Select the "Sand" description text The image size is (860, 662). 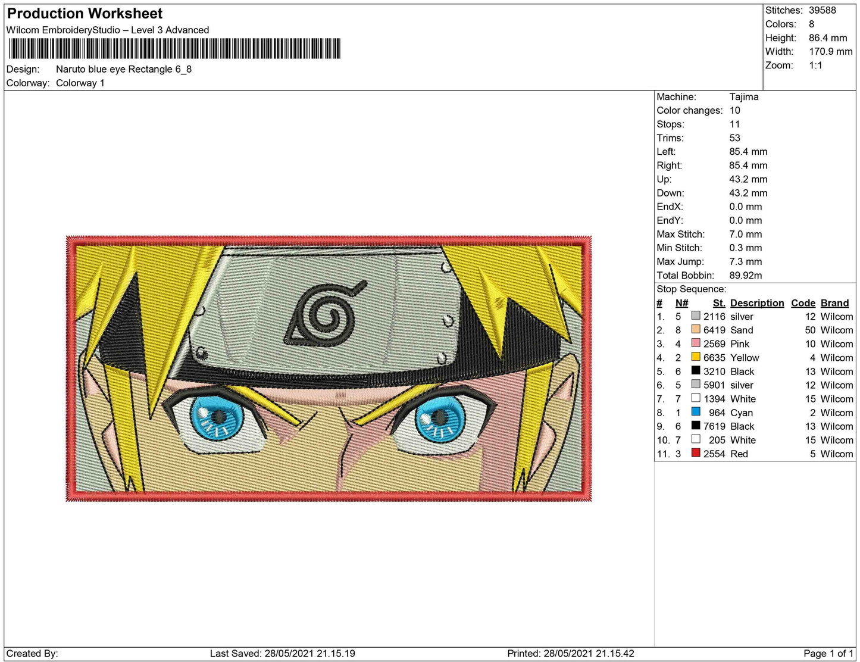coord(742,330)
